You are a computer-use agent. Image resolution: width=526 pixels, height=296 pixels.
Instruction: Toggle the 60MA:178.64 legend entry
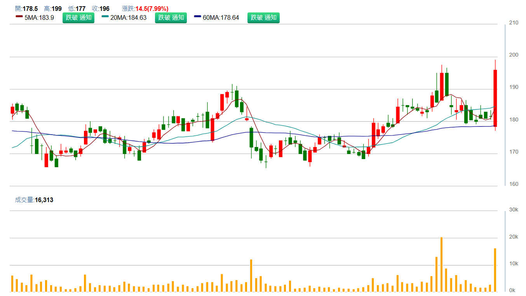(x=221, y=17)
